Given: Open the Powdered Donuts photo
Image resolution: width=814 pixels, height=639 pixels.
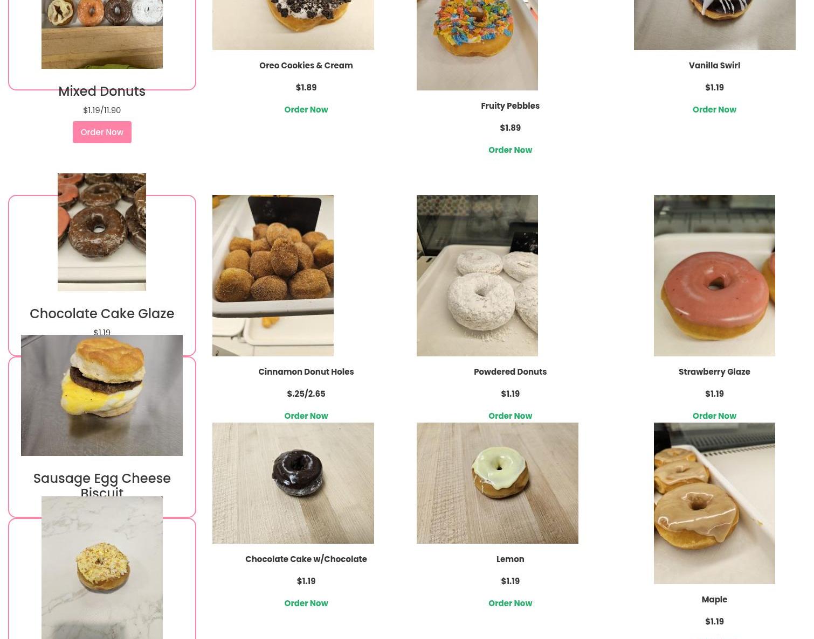Looking at the screenshot, I should [477, 276].
